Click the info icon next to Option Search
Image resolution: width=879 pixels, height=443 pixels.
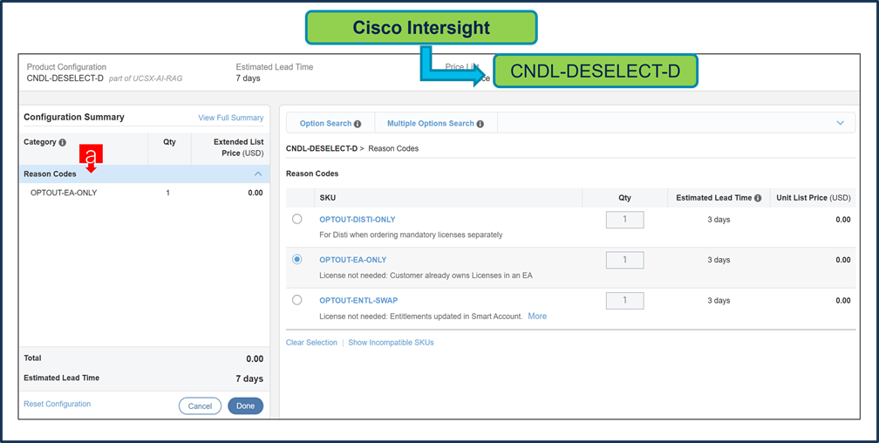coord(358,124)
